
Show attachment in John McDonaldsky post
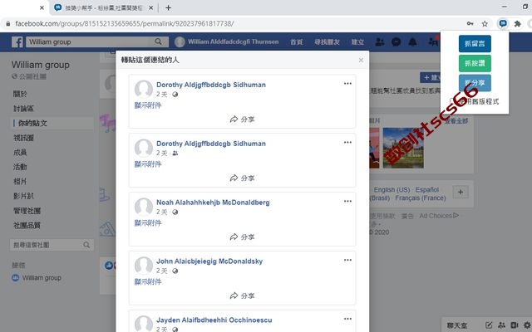(x=148, y=282)
